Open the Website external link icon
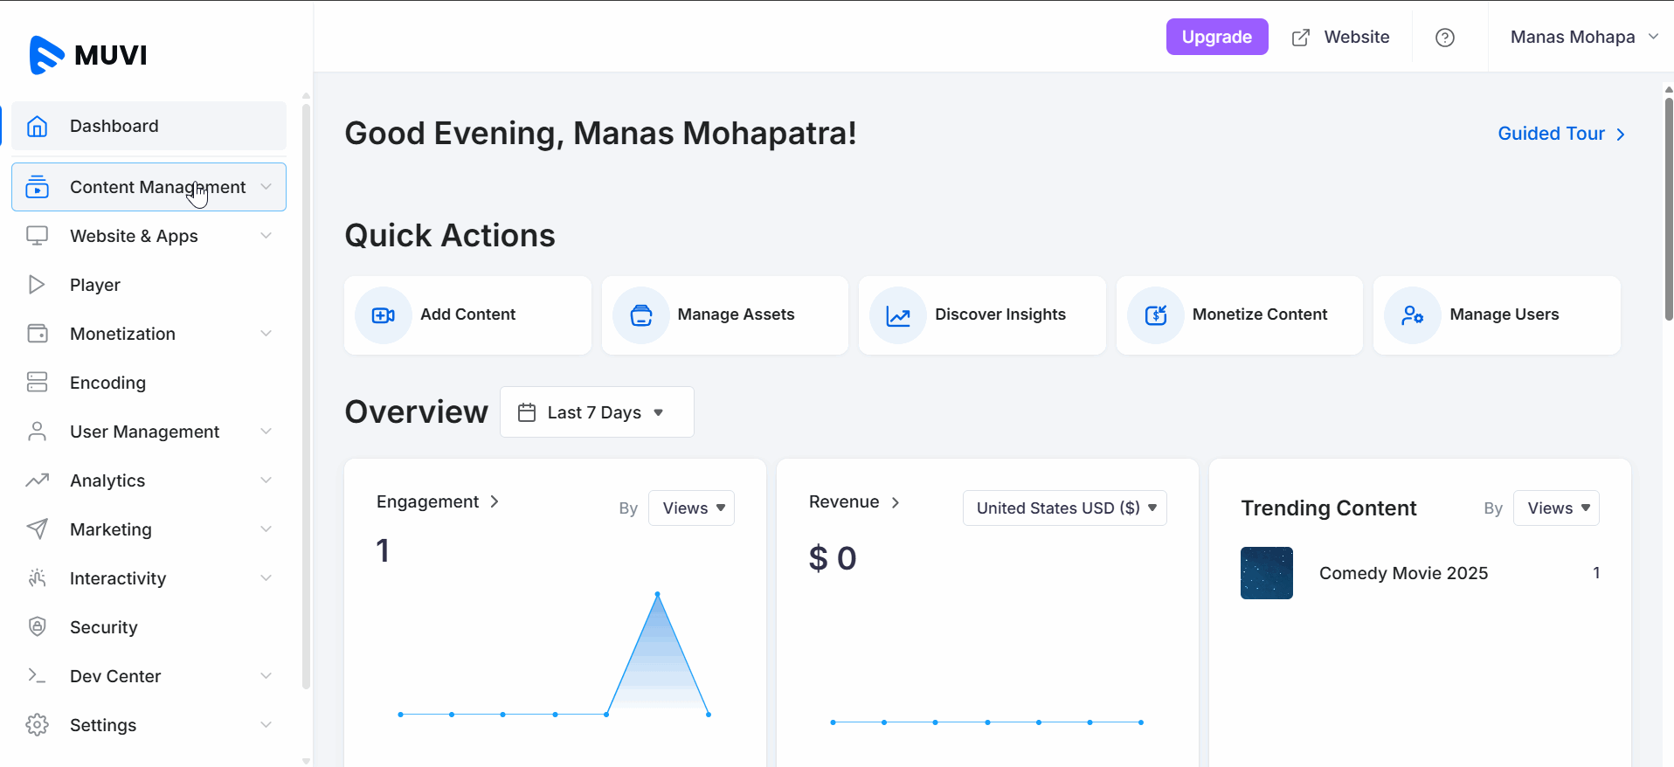The height and width of the screenshot is (767, 1674). click(1301, 38)
